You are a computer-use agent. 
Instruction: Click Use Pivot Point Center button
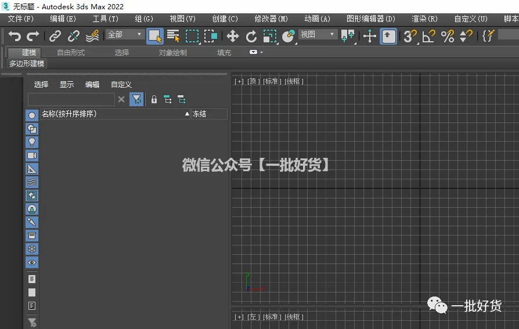(x=348, y=36)
